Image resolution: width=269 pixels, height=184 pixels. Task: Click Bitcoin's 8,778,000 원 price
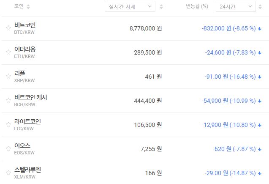[146, 28]
